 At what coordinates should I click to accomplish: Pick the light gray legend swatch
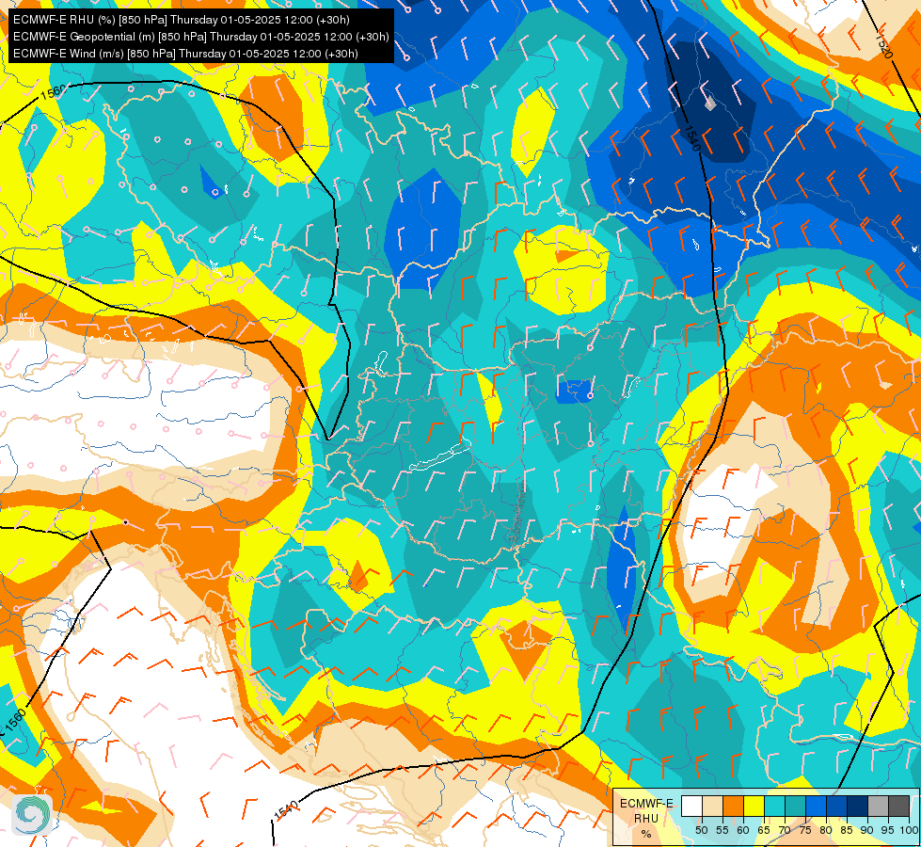tap(879, 806)
